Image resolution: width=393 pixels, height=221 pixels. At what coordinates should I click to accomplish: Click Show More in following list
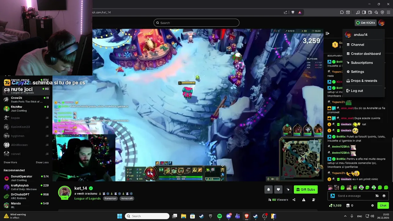click(10, 162)
